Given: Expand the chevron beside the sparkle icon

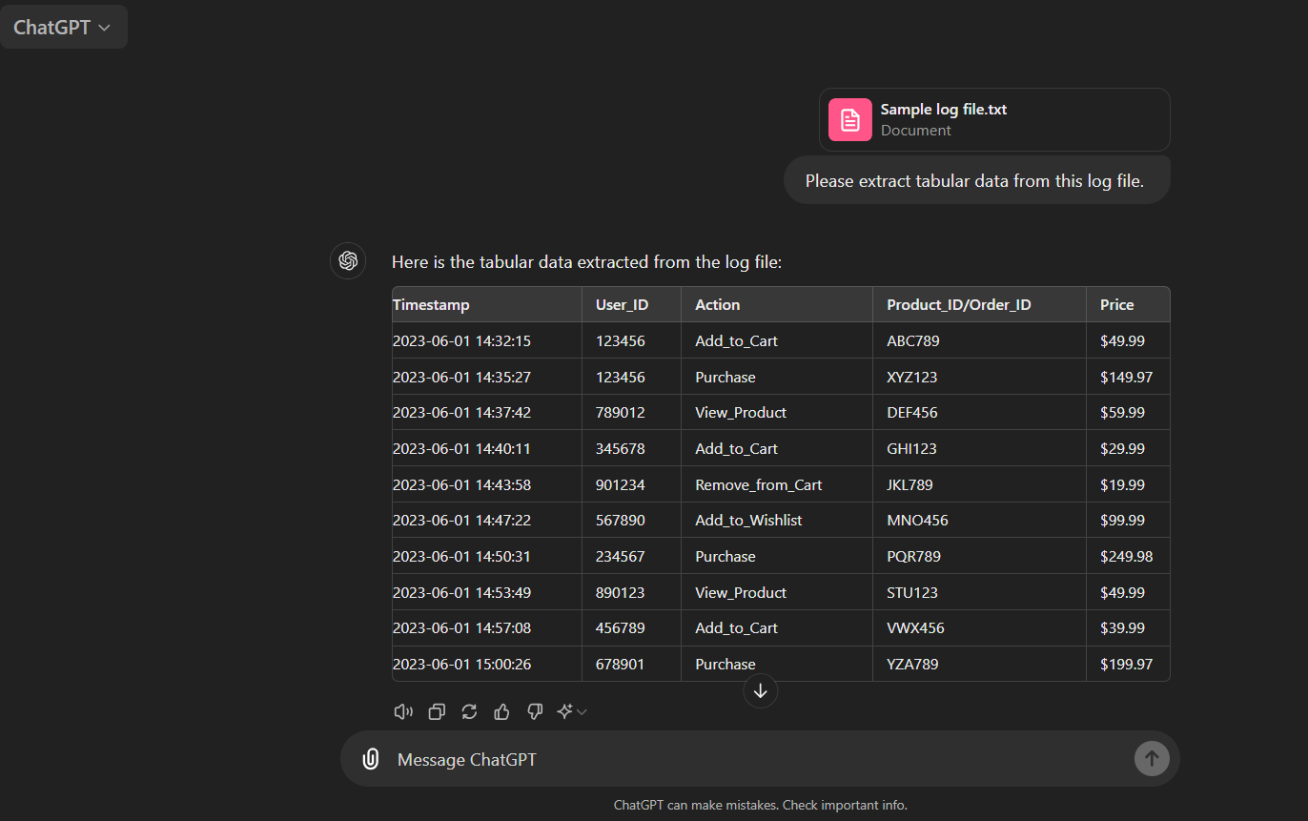Looking at the screenshot, I should pyautogui.click(x=580, y=711).
